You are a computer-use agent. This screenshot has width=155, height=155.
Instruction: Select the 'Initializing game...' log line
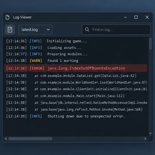point(46,41)
